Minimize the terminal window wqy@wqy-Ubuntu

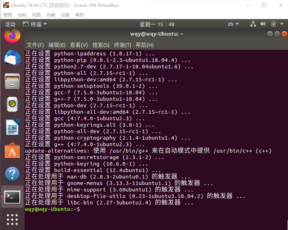(270, 34)
